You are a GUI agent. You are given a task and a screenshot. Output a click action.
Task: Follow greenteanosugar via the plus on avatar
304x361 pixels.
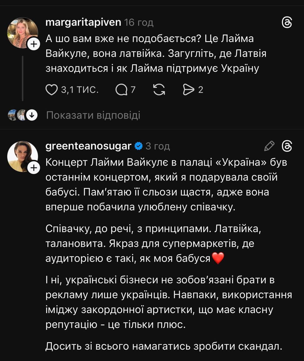[34, 168]
